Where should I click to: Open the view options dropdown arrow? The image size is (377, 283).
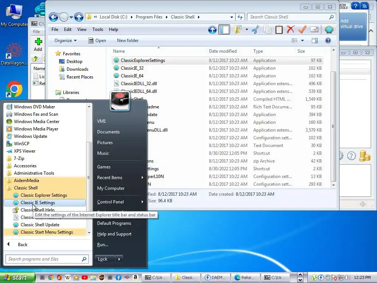[x=303, y=41]
